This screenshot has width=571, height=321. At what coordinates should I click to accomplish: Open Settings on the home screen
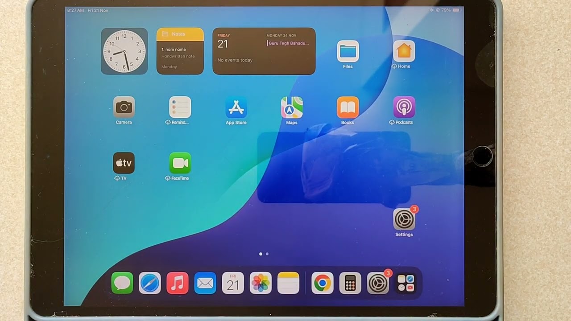tap(404, 219)
